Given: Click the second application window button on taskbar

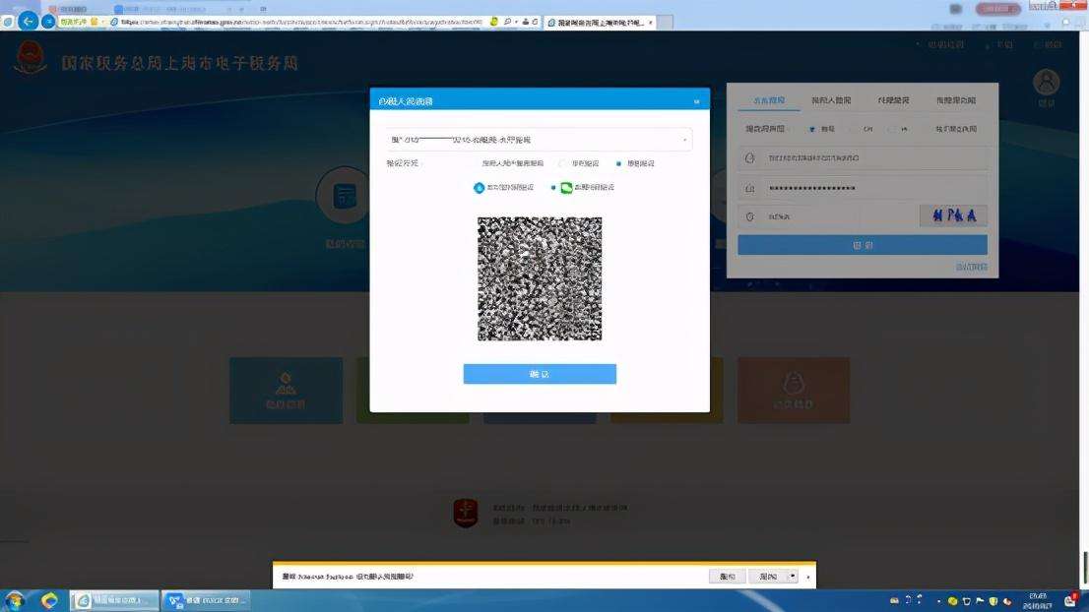Looking at the screenshot, I should [x=206, y=600].
